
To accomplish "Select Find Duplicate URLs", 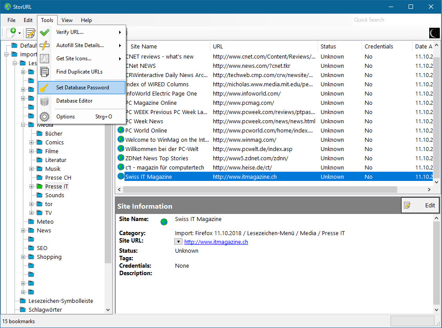I will point(81,72).
